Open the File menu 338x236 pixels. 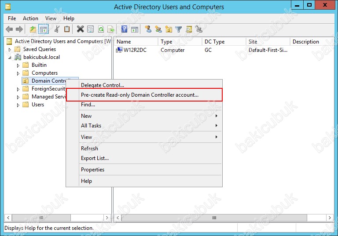pyautogui.click(x=12, y=18)
